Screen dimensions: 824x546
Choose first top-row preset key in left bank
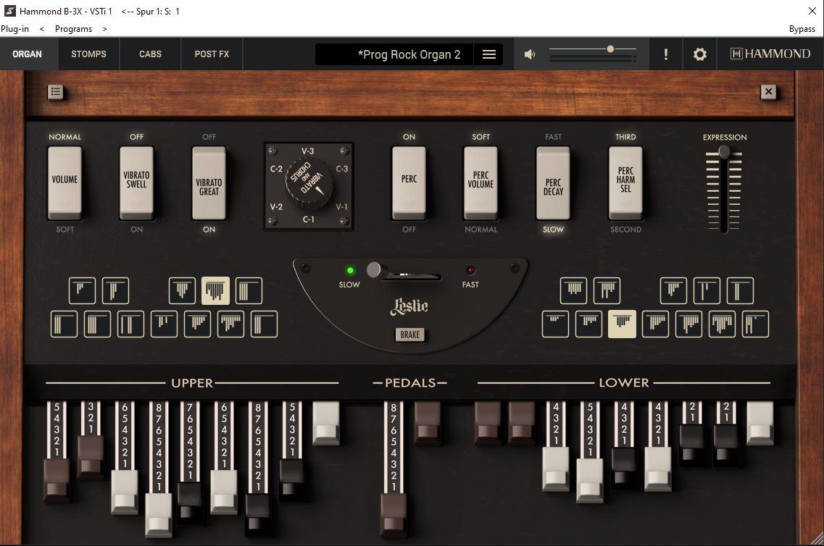82,290
